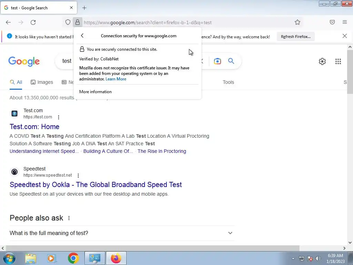Click the Google logo

[24, 61]
